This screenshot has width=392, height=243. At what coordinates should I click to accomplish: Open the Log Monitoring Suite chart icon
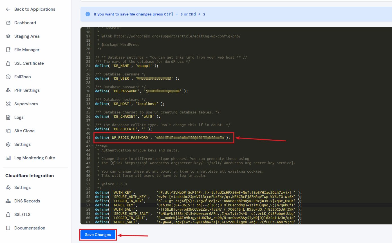pos(8,158)
